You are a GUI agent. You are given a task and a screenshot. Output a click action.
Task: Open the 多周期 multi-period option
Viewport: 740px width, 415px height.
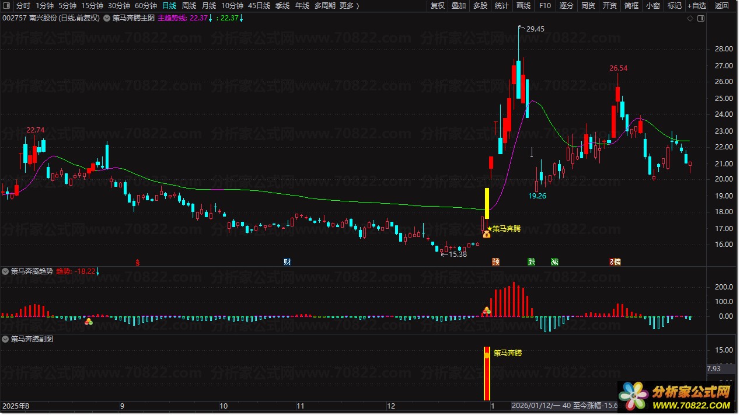pyautogui.click(x=324, y=5)
